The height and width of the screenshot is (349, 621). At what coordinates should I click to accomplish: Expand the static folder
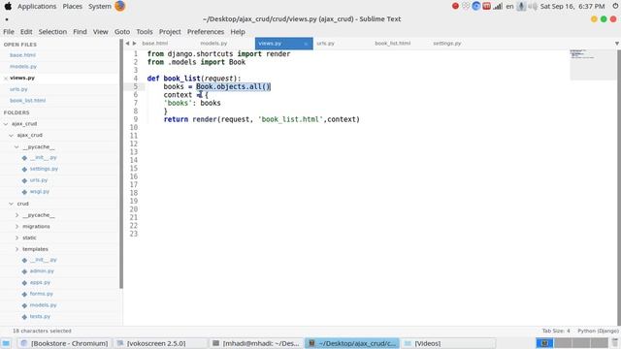16,238
